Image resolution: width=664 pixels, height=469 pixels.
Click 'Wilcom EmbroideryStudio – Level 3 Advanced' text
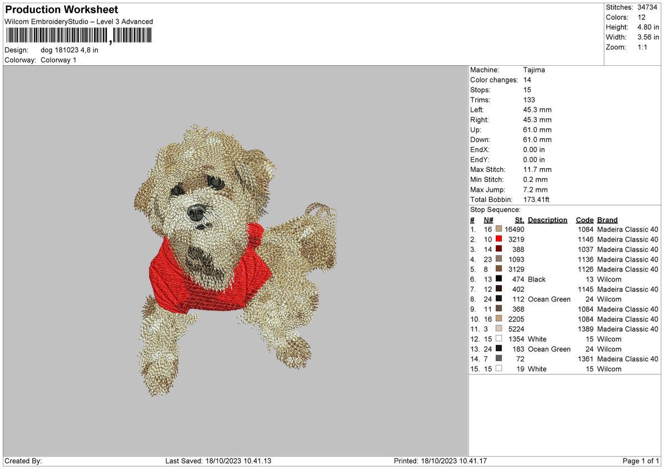[79, 22]
